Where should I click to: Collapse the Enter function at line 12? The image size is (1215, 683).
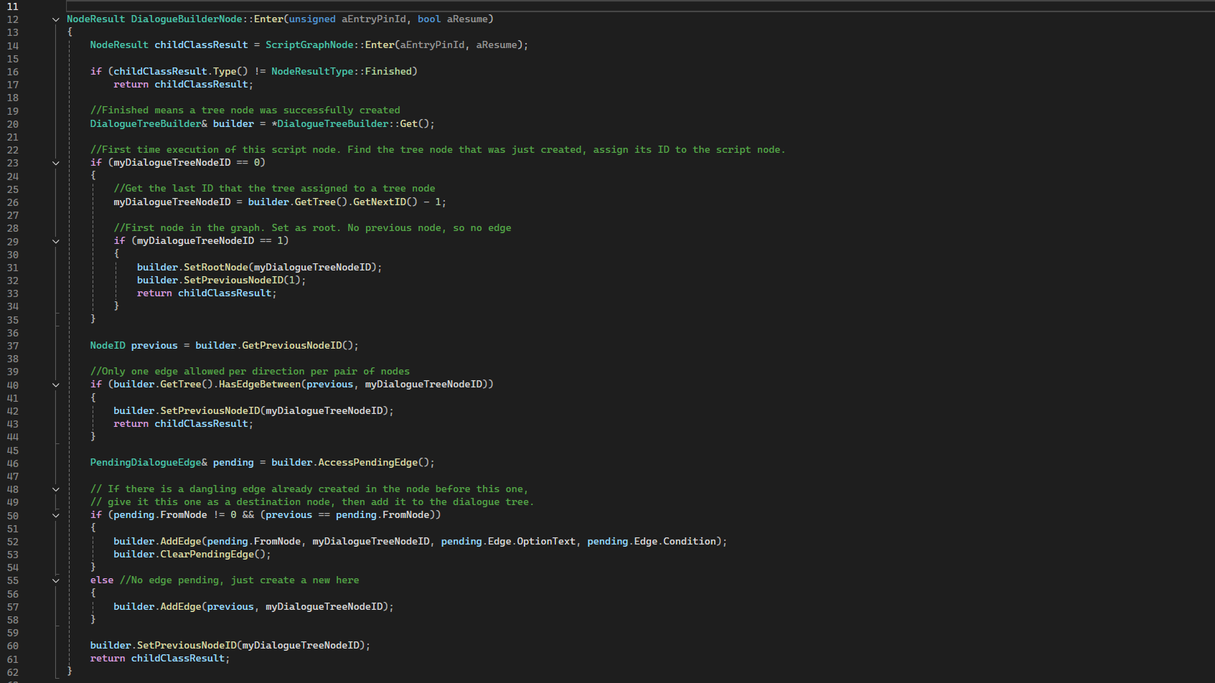[56, 19]
